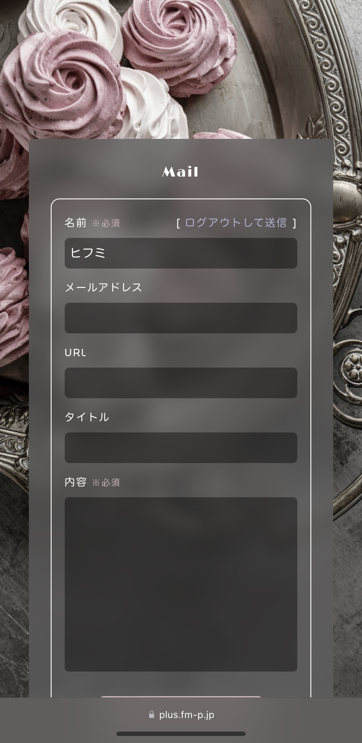Tap the partially visible submit button at bottom
The width and height of the screenshot is (362, 743).
pyautogui.click(x=181, y=697)
